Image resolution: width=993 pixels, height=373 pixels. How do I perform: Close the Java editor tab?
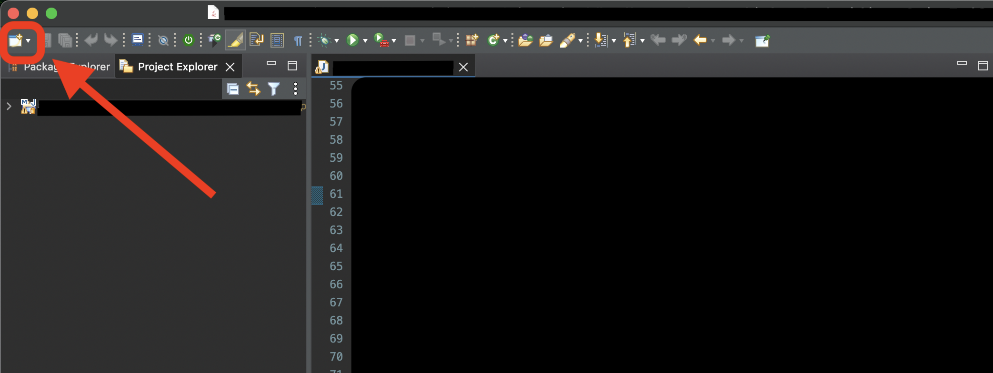point(463,67)
